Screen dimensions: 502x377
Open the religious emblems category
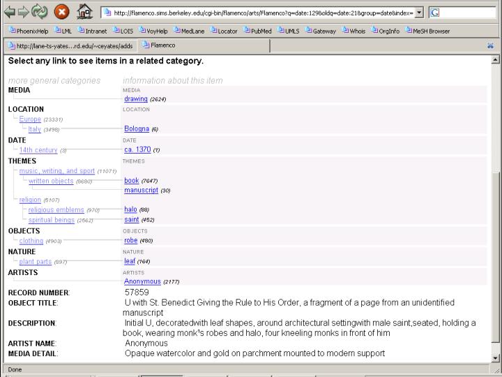click(56, 209)
